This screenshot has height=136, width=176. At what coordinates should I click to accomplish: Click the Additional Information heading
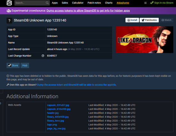point(32,96)
